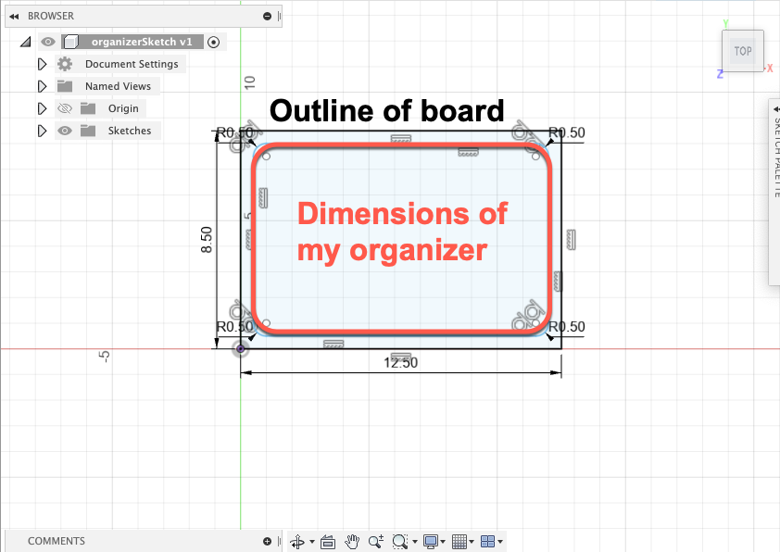Activate organizerSketch v1 component radio button
The width and height of the screenshot is (780, 552).
tap(214, 42)
